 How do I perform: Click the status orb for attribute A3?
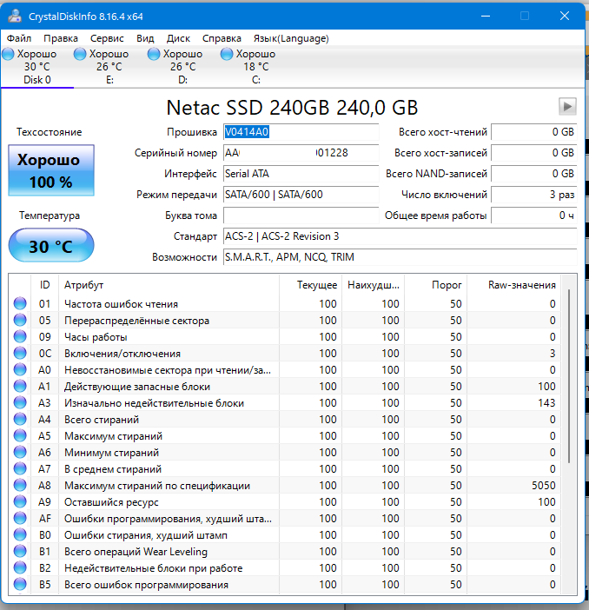click(x=20, y=402)
